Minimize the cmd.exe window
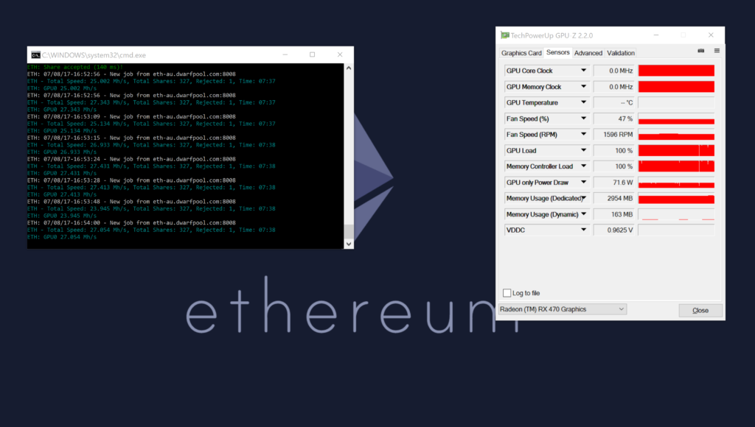 [x=285, y=54]
